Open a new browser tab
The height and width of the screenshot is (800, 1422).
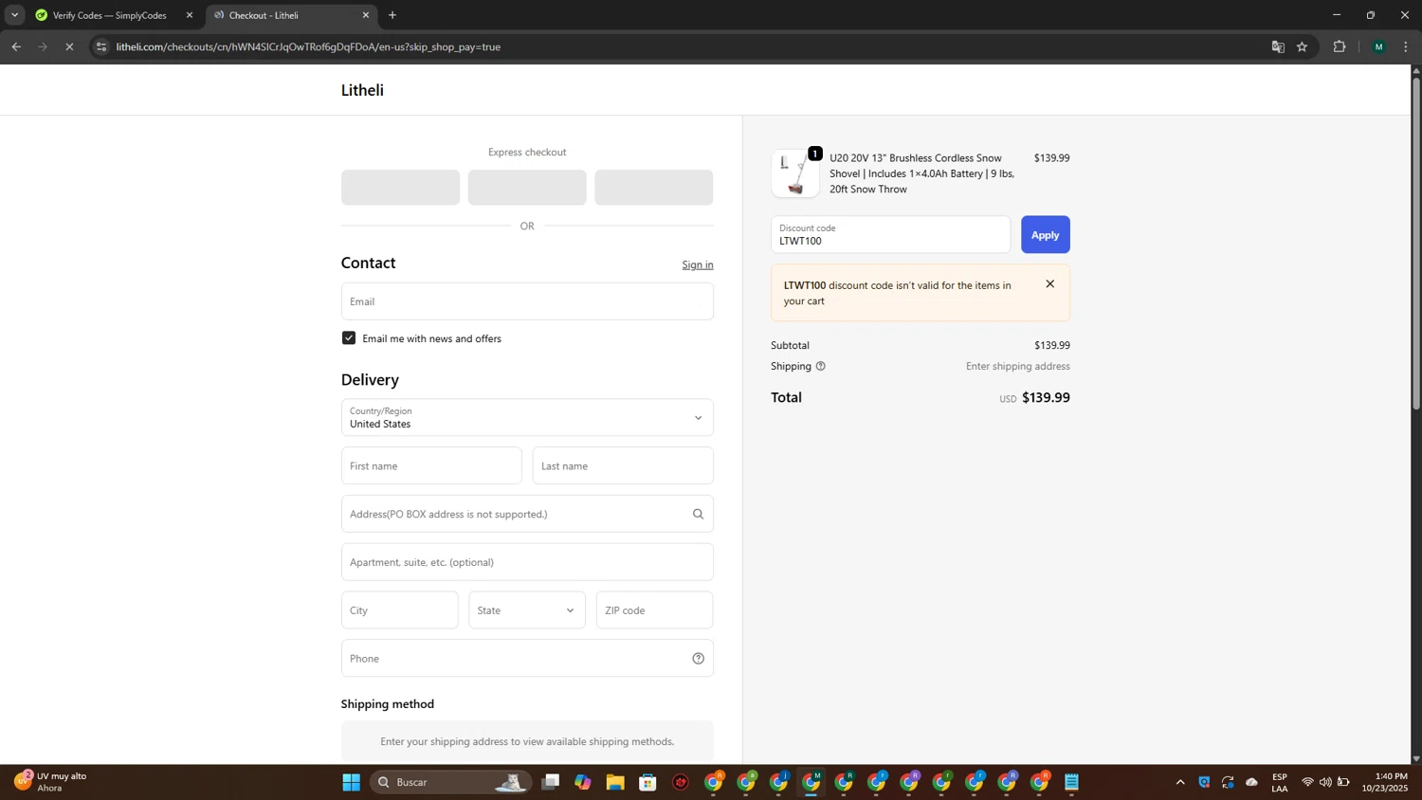(392, 15)
